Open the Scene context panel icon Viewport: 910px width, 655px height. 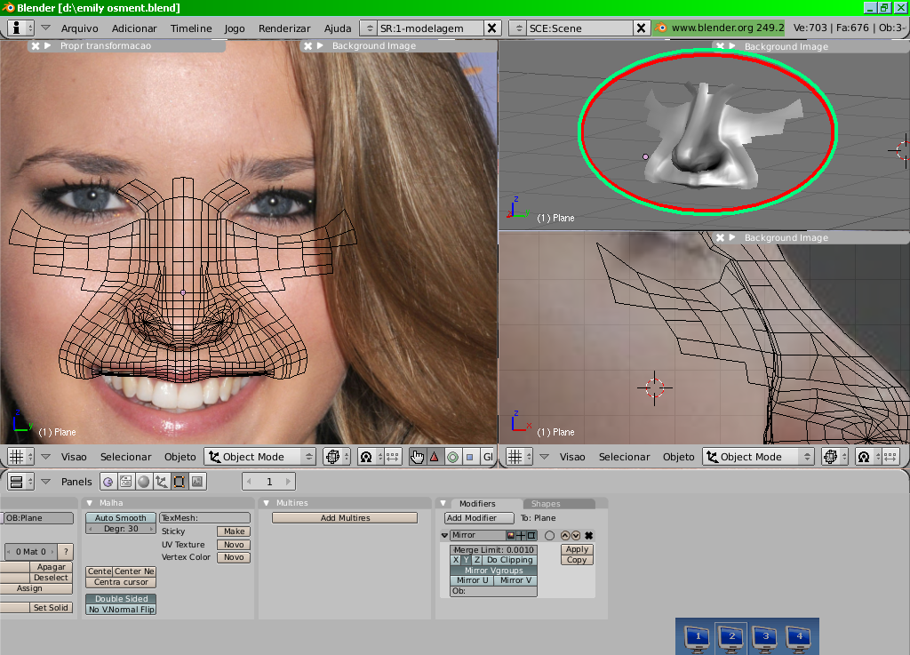click(x=196, y=482)
